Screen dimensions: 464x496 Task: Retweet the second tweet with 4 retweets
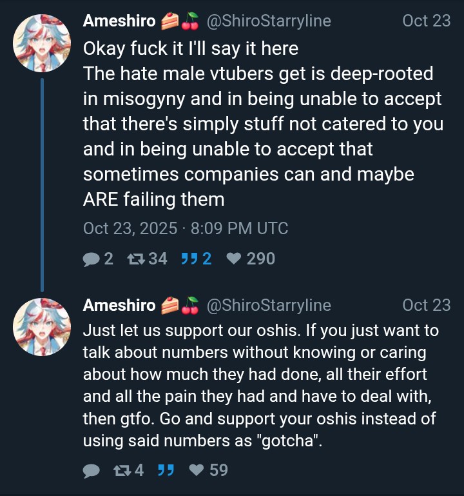120,470
